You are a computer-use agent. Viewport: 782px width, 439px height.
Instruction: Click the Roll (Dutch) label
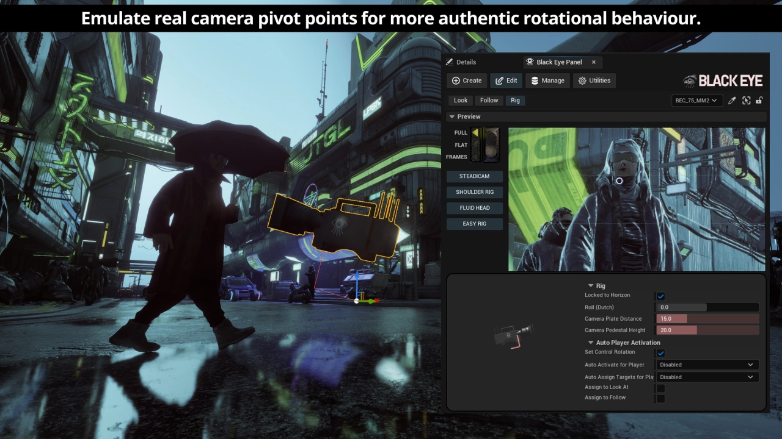(x=599, y=307)
